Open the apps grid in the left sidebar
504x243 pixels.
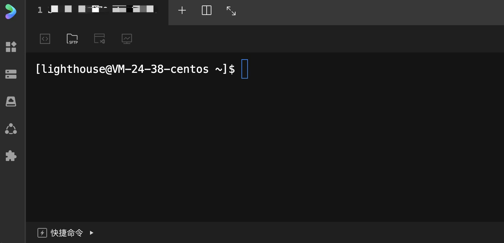[11, 47]
